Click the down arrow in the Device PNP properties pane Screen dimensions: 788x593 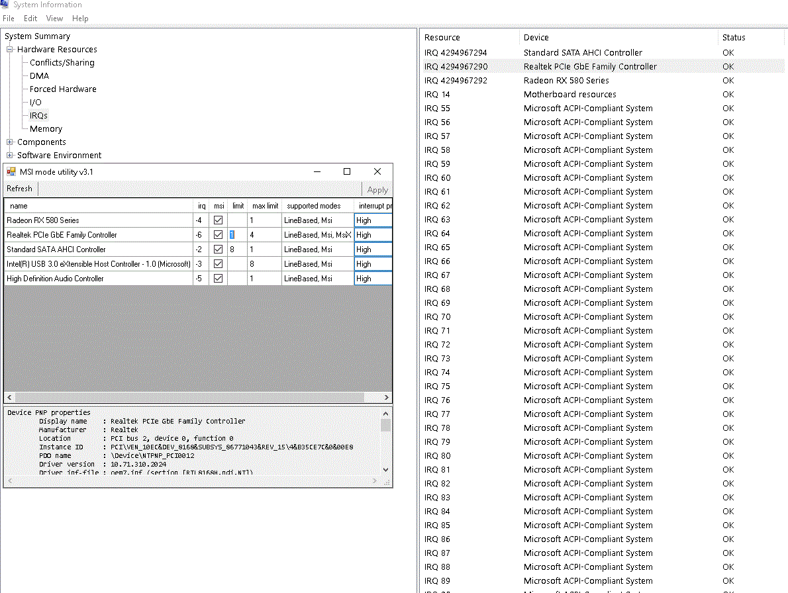(386, 469)
